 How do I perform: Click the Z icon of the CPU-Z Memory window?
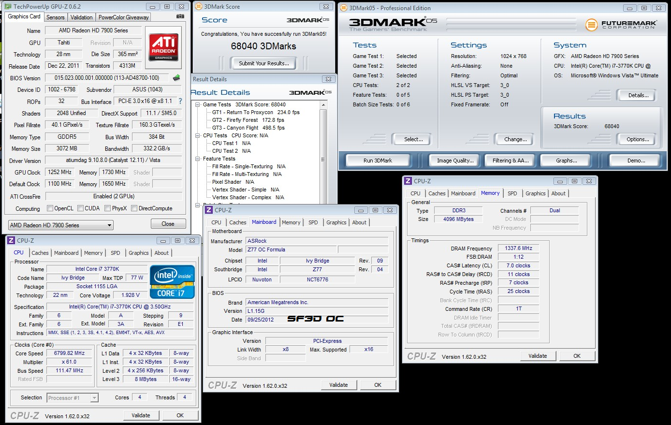click(x=408, y=181)
